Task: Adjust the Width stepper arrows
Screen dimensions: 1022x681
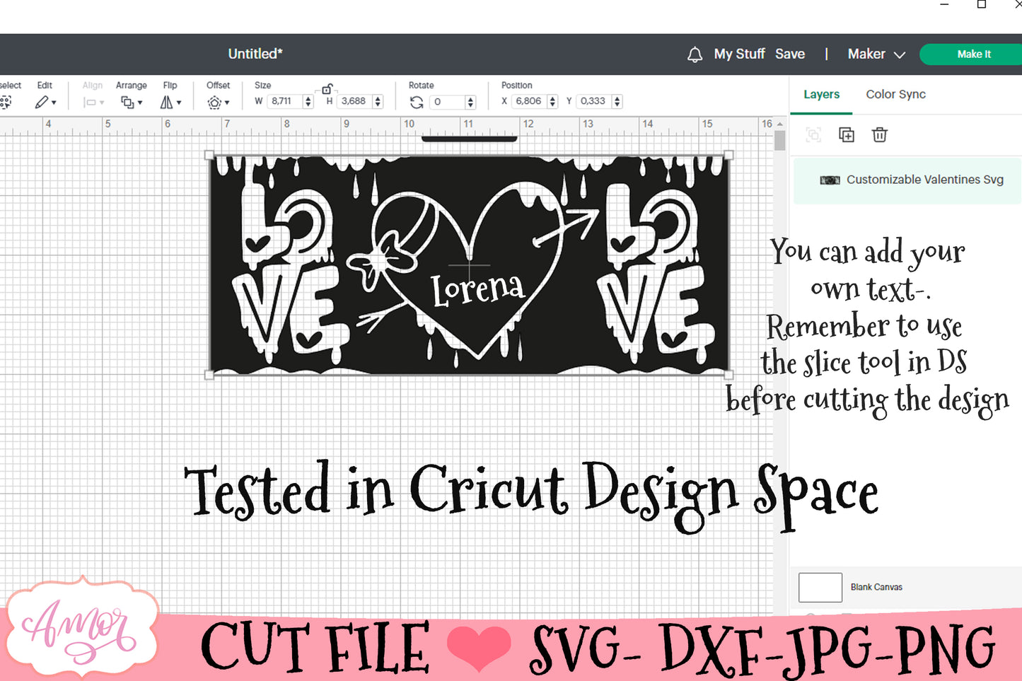Action: coord(308,102)
